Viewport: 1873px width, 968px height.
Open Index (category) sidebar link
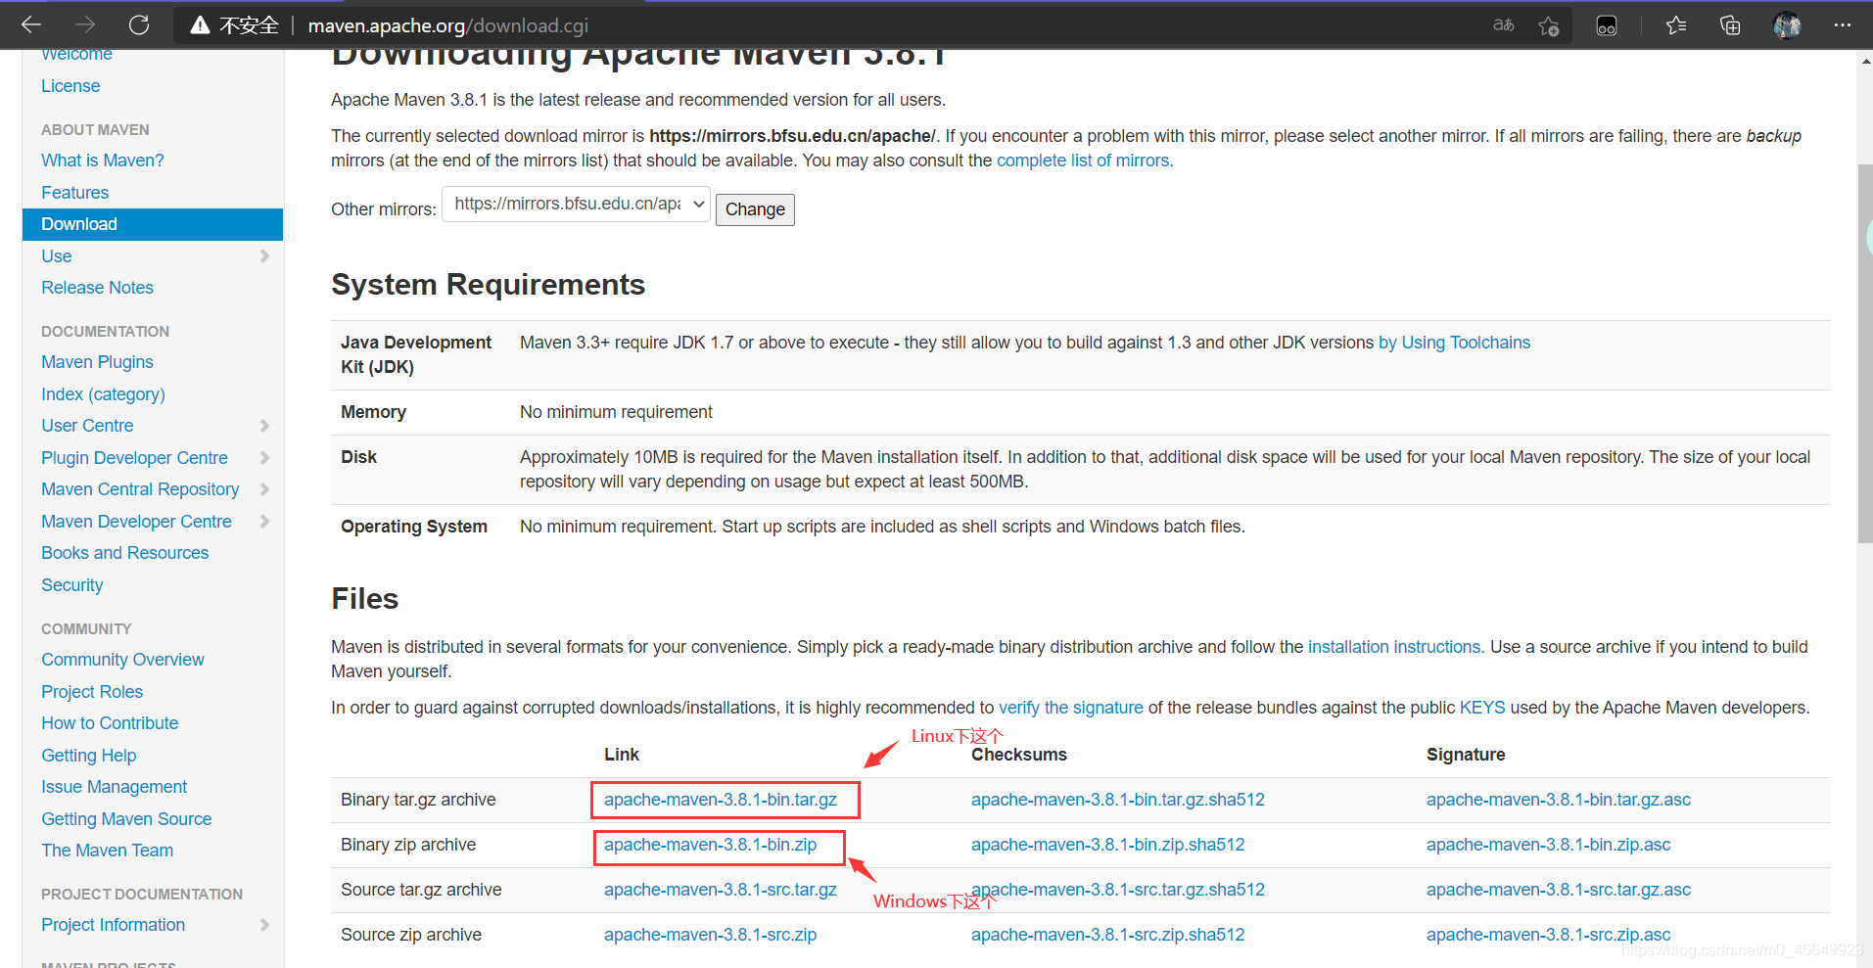[x=103, y=394]
